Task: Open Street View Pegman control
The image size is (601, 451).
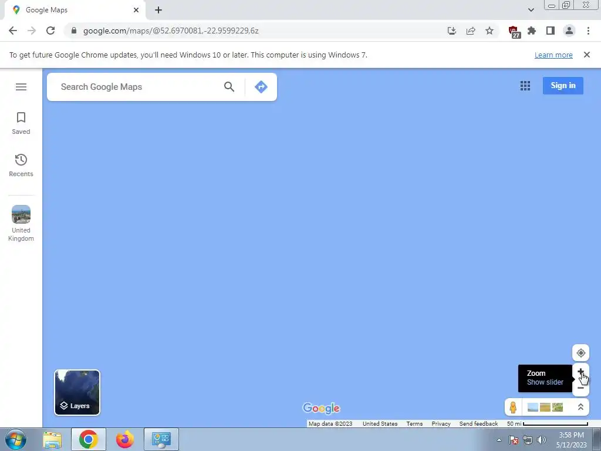Action: click(513, 407)
